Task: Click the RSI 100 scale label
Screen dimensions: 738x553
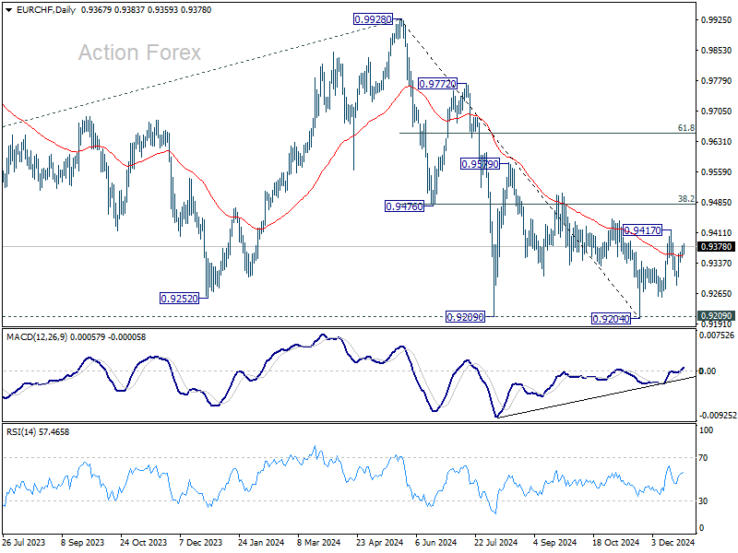Action: (707, 430)
